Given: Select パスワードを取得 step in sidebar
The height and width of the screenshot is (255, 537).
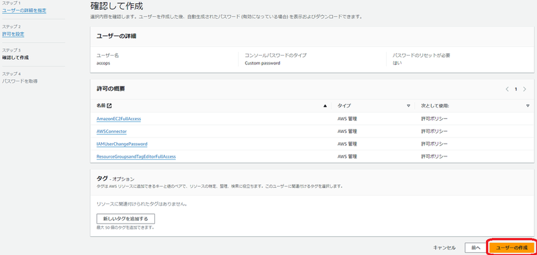Looking at the screenshot, I should point(19,81).
